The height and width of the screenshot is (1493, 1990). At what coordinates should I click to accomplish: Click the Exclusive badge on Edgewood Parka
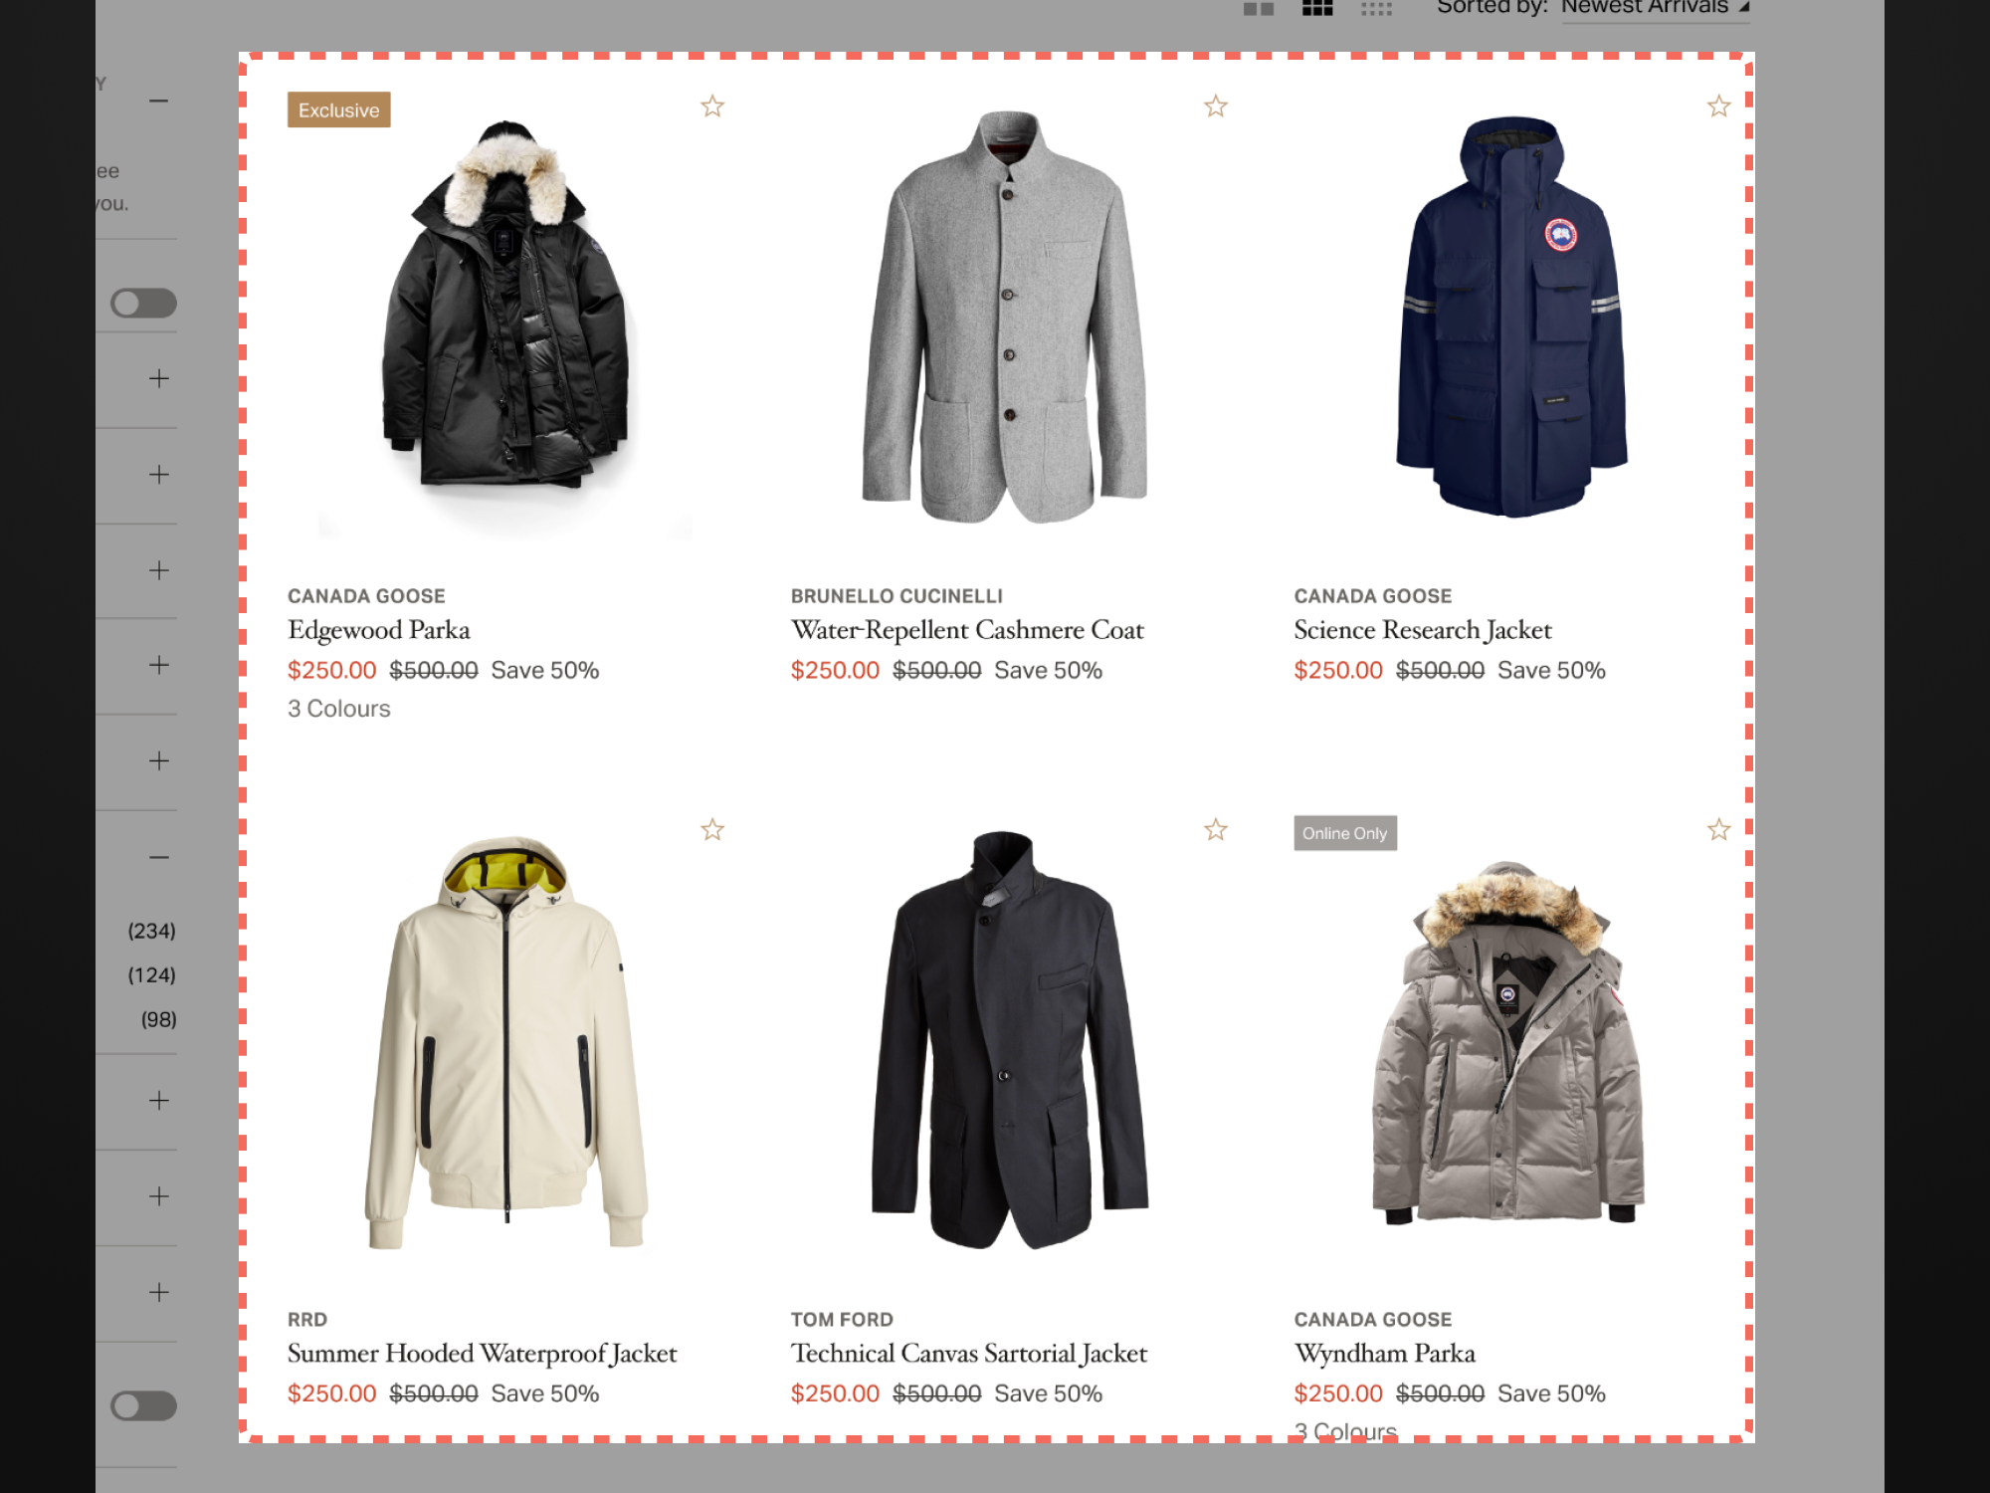click(x=339, y=110)
